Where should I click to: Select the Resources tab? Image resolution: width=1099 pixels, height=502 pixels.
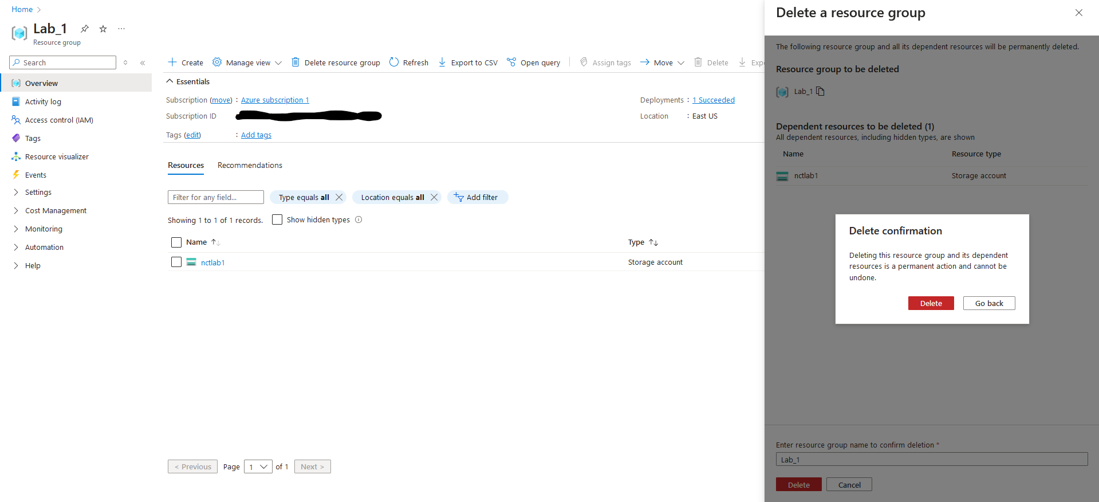(x=186, y=165)
